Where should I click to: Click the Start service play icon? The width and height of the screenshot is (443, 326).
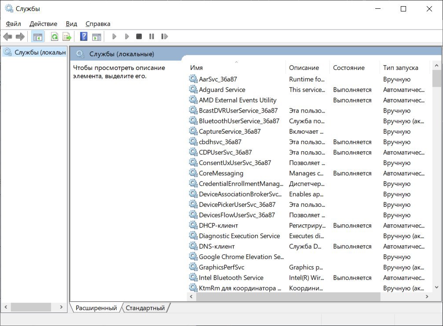[x=114, y=37]
